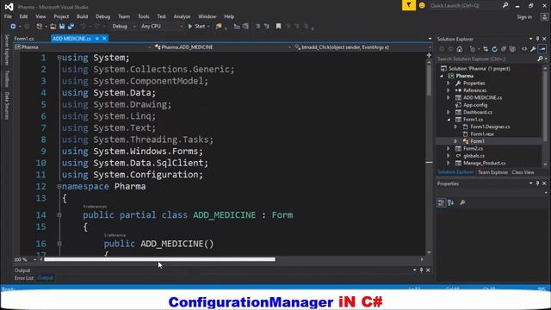Click Preview Selected Items icon in Solution Explorer
Viewport: 551px width, 310px height.
tap(542, 49)
